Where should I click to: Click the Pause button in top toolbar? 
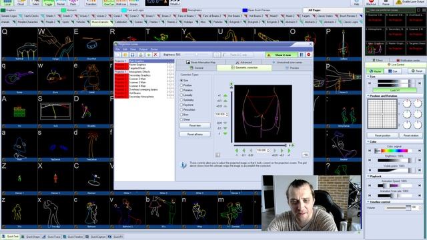[x=386, y=3]
